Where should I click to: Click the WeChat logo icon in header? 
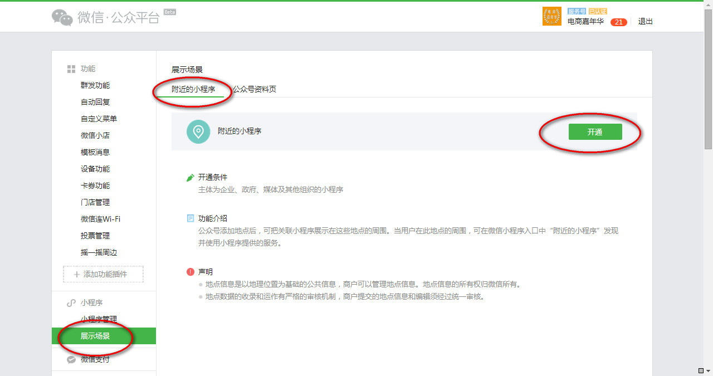(62, 17)
